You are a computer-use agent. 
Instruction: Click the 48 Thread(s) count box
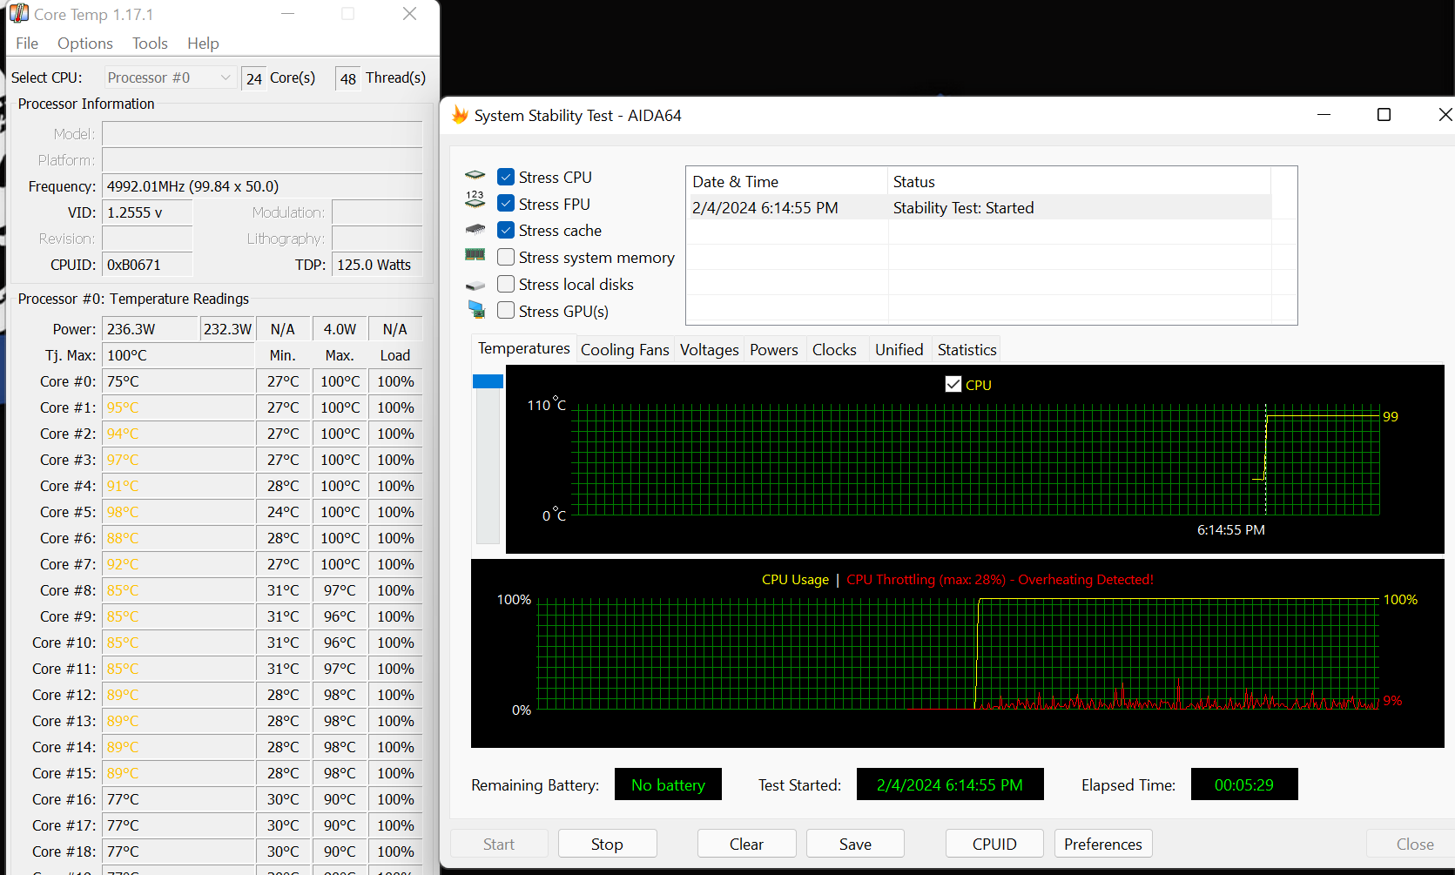click(x=348, y=78)
